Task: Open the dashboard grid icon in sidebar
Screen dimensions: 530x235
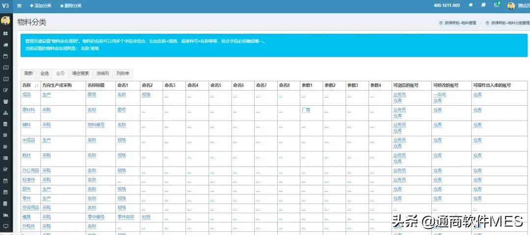Action: click(5, 34)
